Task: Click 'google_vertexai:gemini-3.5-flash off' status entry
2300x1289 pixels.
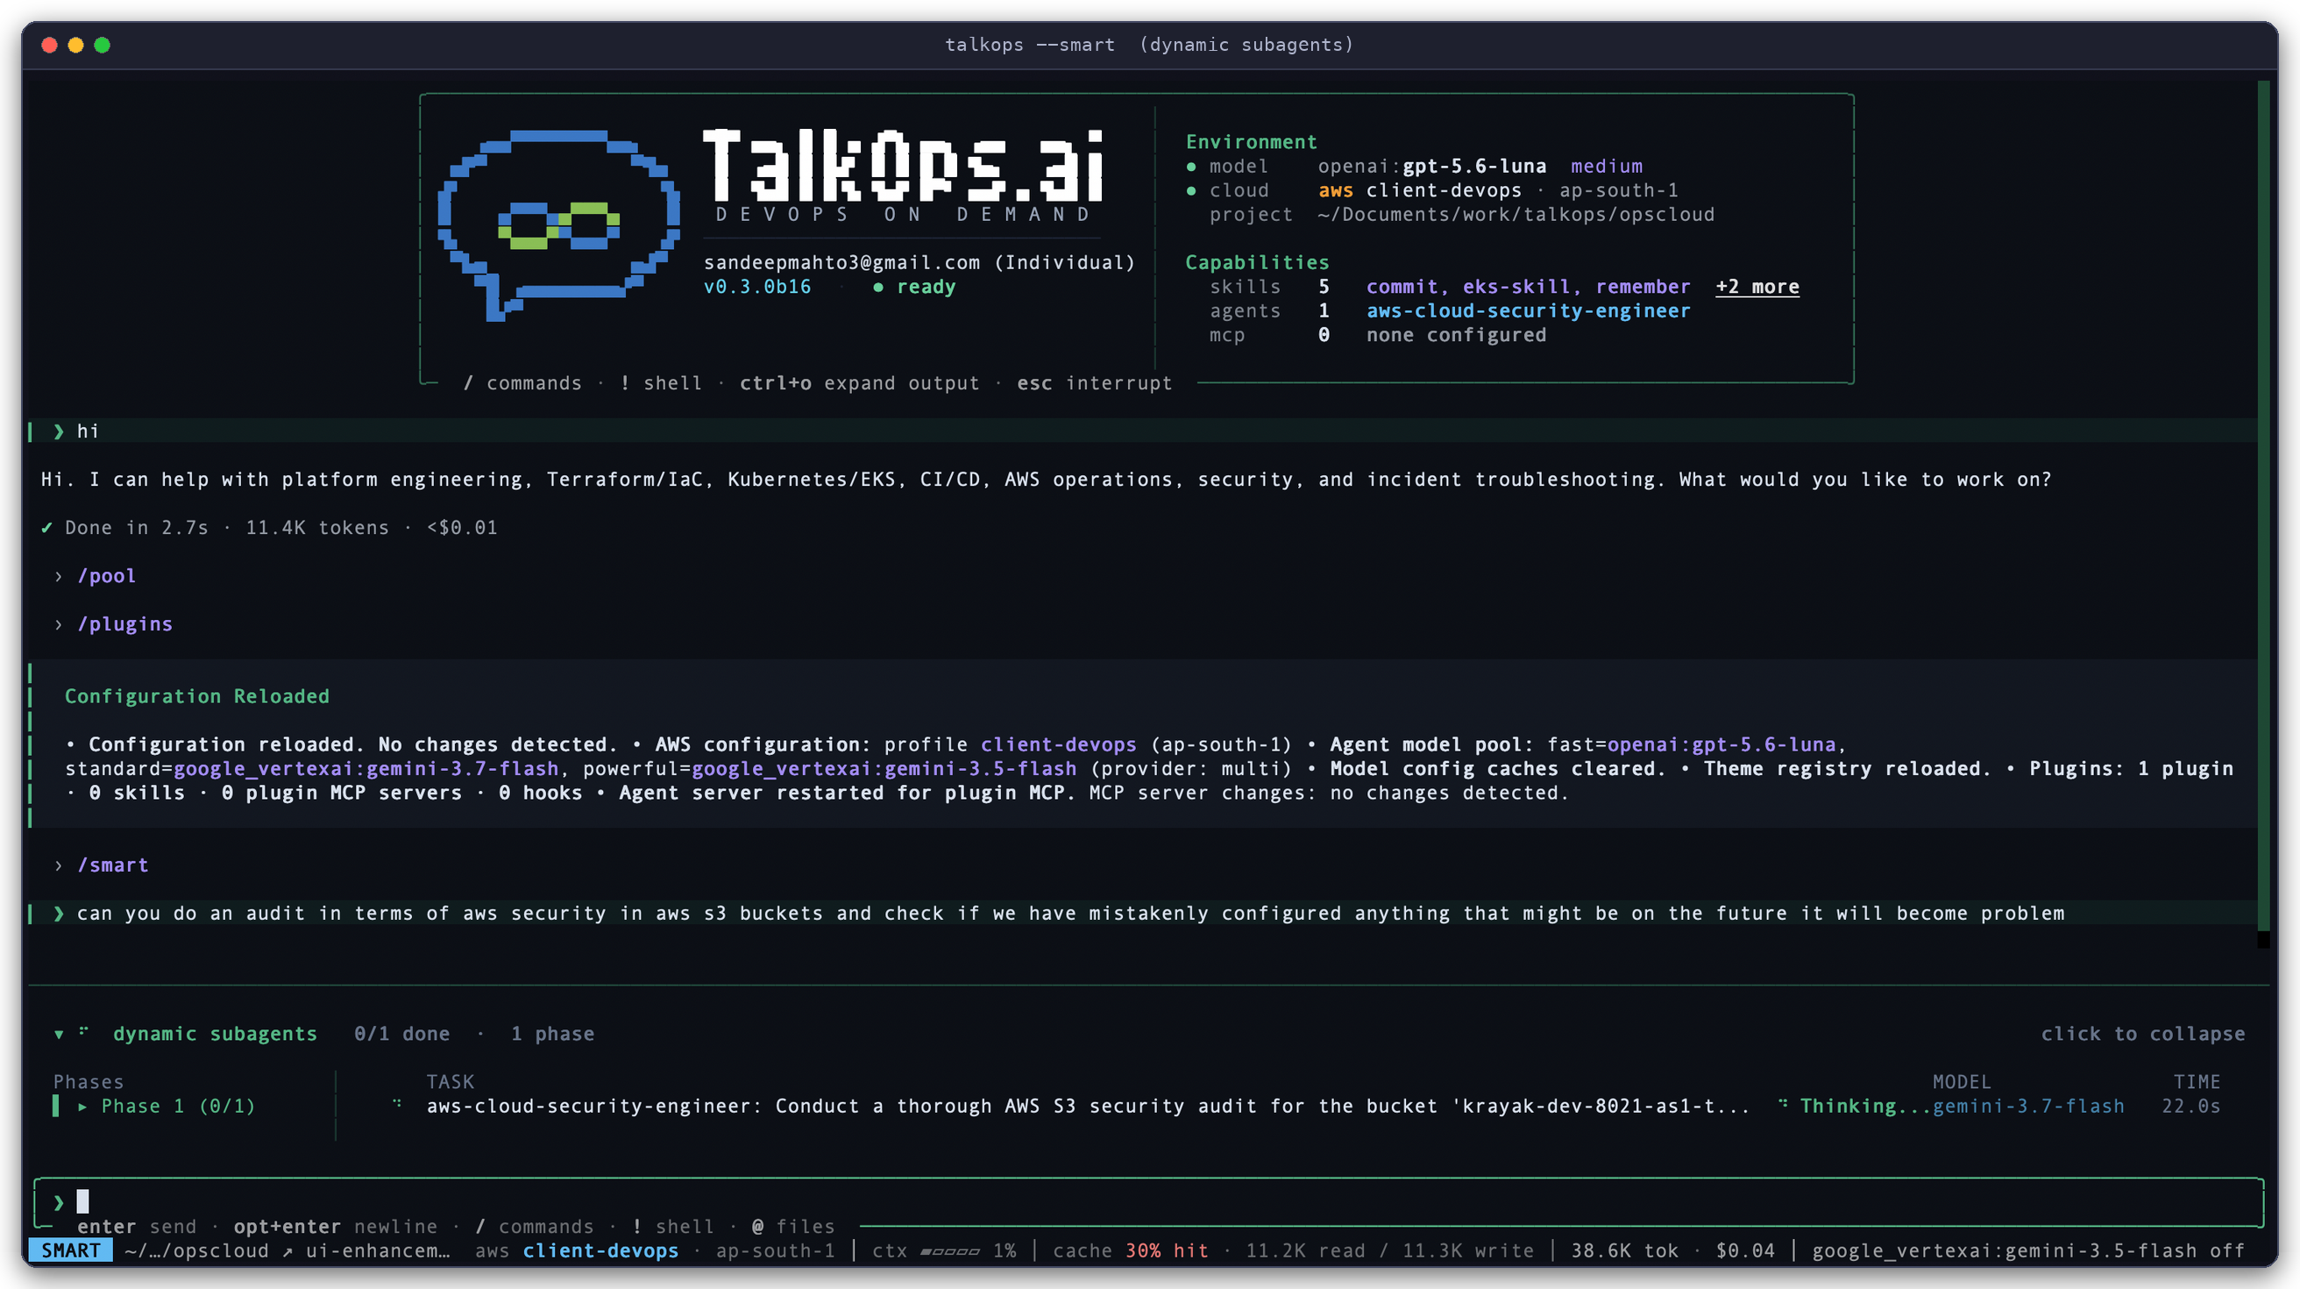Action: click(x=2027, y=1250)
